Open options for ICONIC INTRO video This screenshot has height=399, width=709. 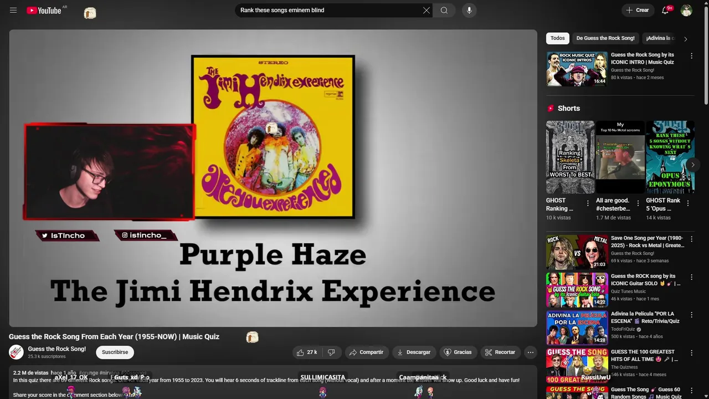point(691,56)
